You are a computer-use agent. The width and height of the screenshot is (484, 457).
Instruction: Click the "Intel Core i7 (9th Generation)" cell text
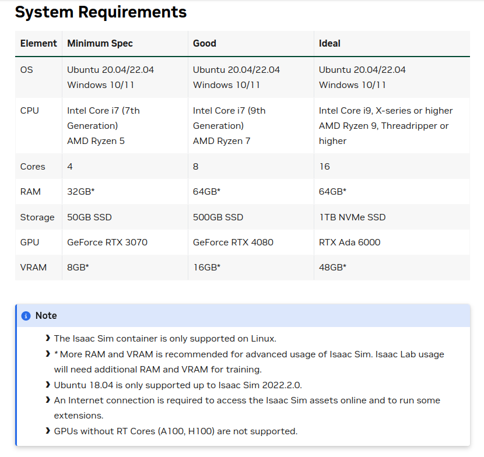229,118
